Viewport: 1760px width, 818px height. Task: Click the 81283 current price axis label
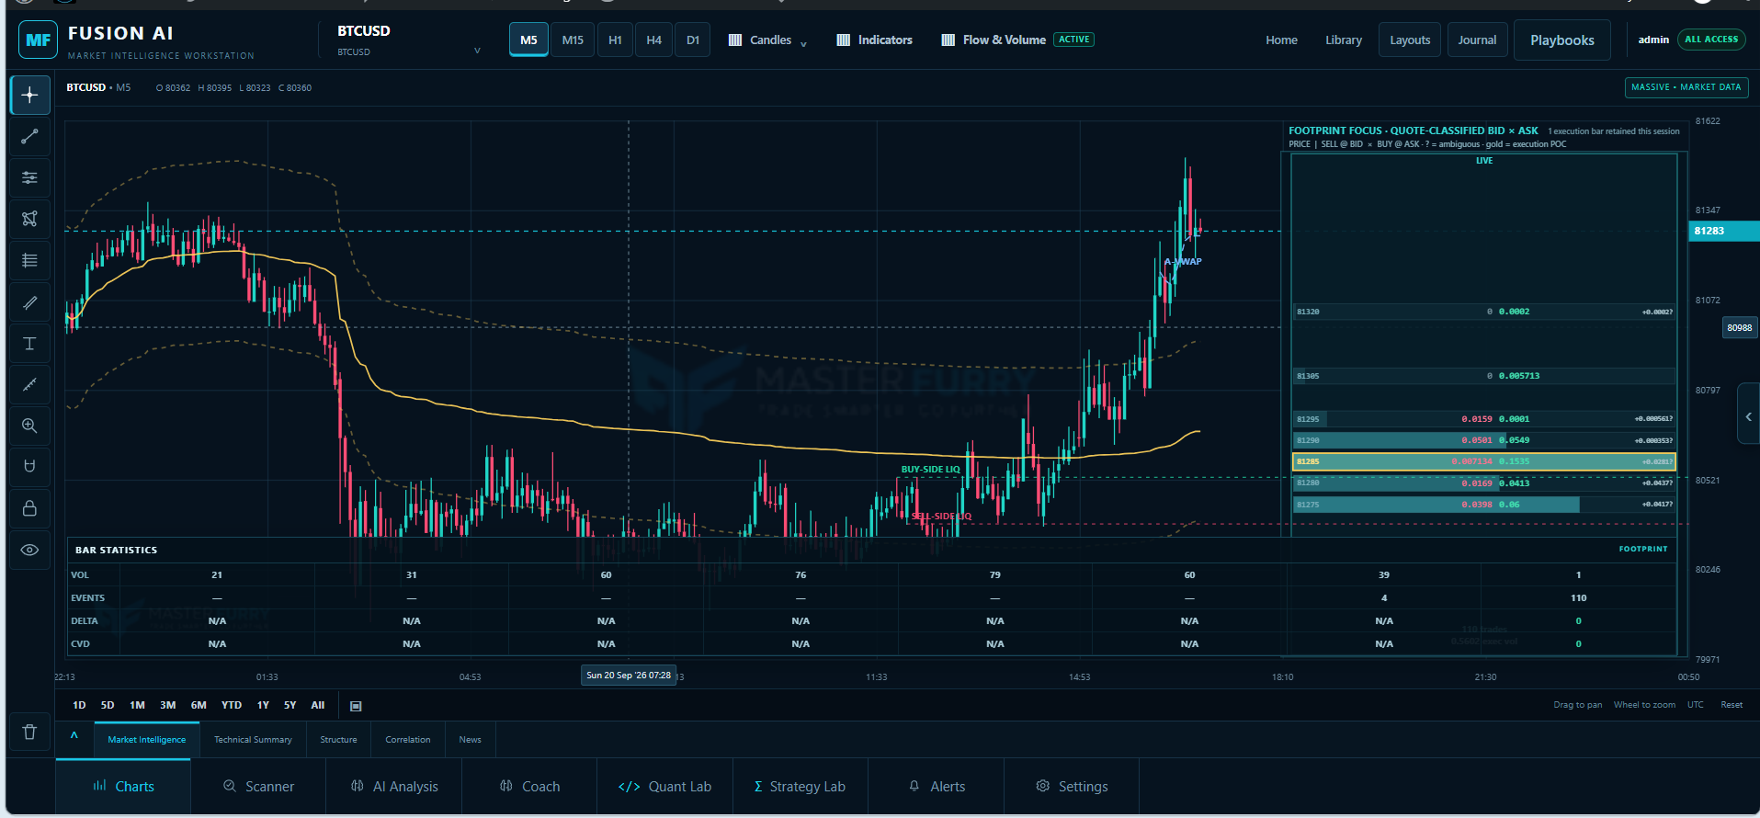1723,231
